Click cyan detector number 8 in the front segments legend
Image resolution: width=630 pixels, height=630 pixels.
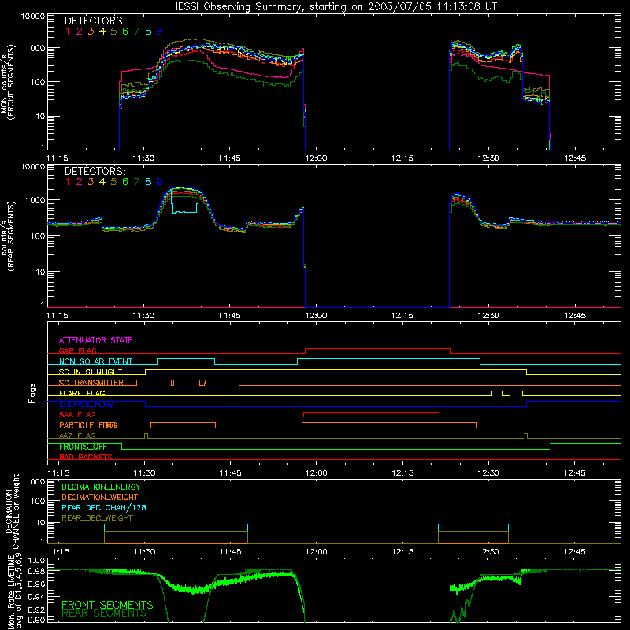[x=148, y=31]
